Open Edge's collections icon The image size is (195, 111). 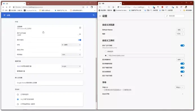pyautogui.click(x=177, y=7)
